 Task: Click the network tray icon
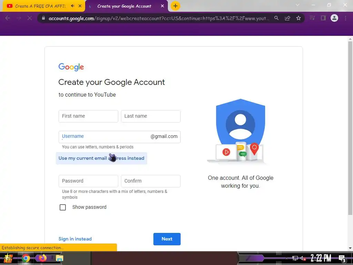pos(295,258)
